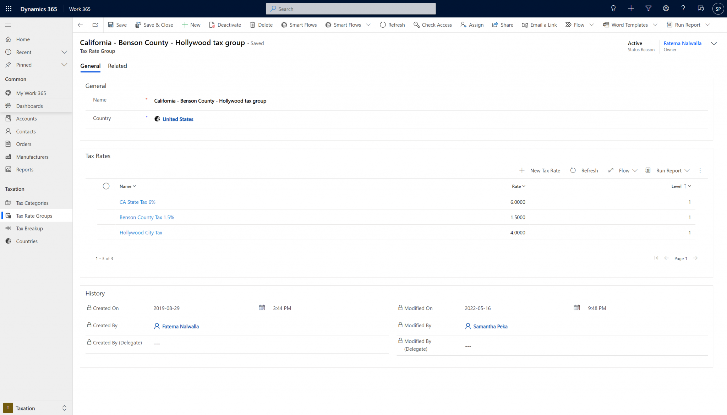Open the Dynamics 365 app launcher waffle

(9, 9)
